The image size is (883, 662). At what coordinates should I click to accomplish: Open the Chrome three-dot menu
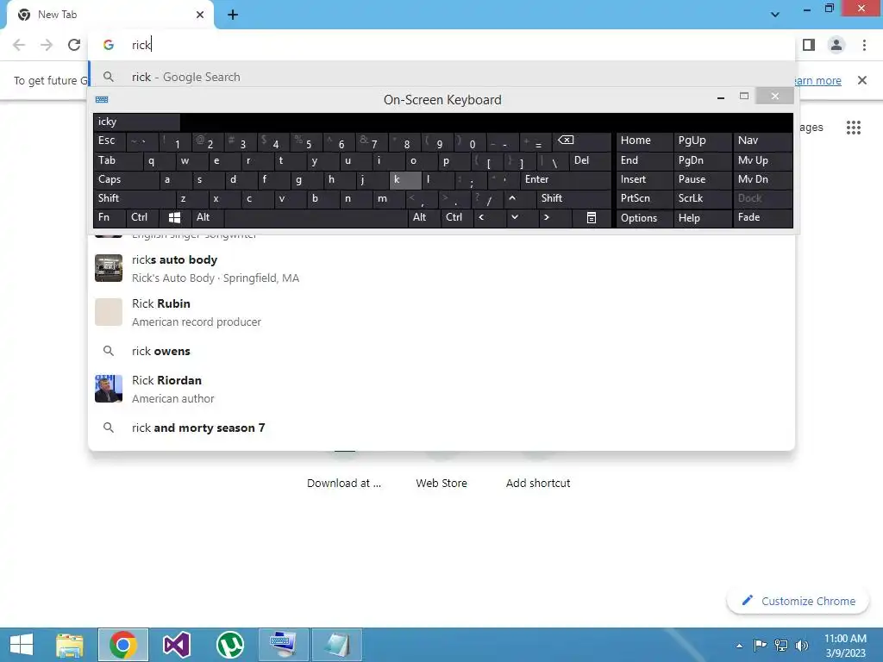pyautogui.click(x=864, y=45)
